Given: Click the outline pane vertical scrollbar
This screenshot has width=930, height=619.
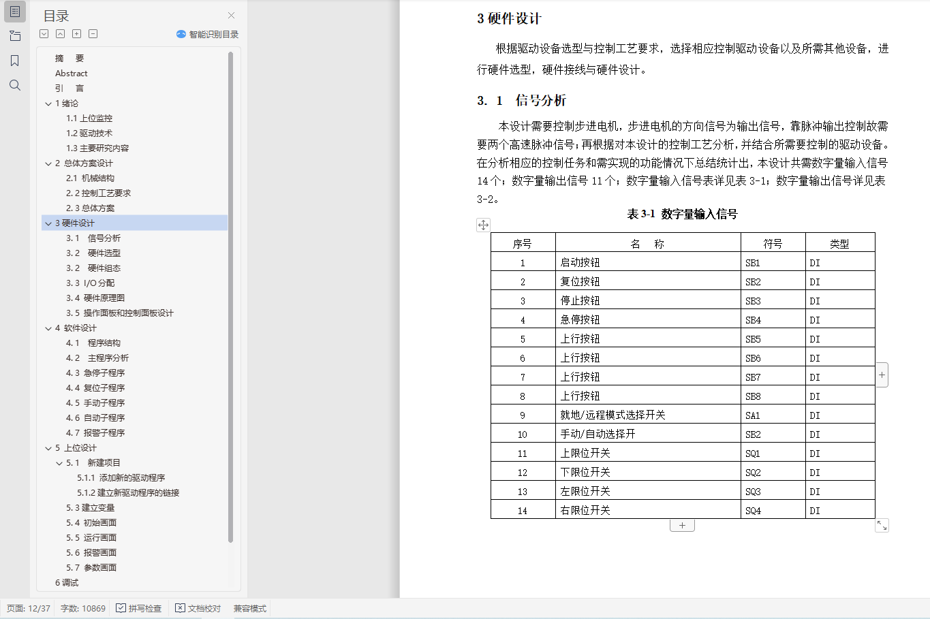Looking at the screenshot, I should tap(230, 297).
